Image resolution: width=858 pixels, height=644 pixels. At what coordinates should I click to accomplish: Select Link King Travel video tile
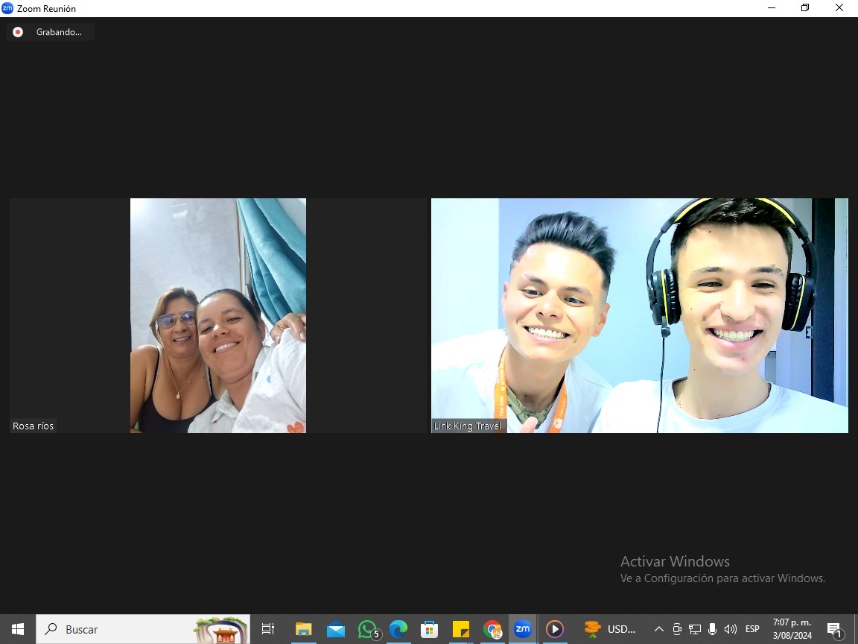[x=639, y=315]
